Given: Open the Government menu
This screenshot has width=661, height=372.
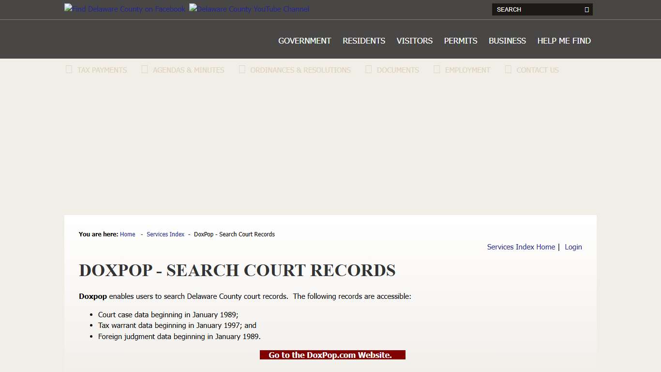Looking at the screenshot, I should coord(304,41).
